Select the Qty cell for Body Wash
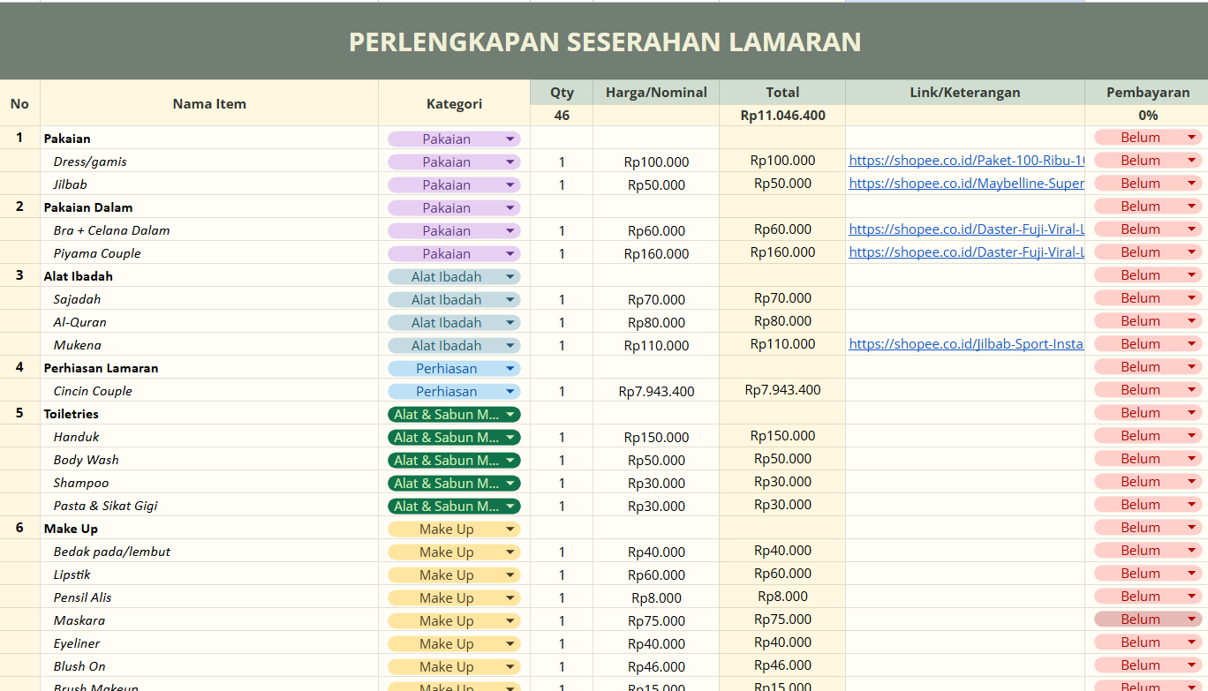 [x=562, y=461]
